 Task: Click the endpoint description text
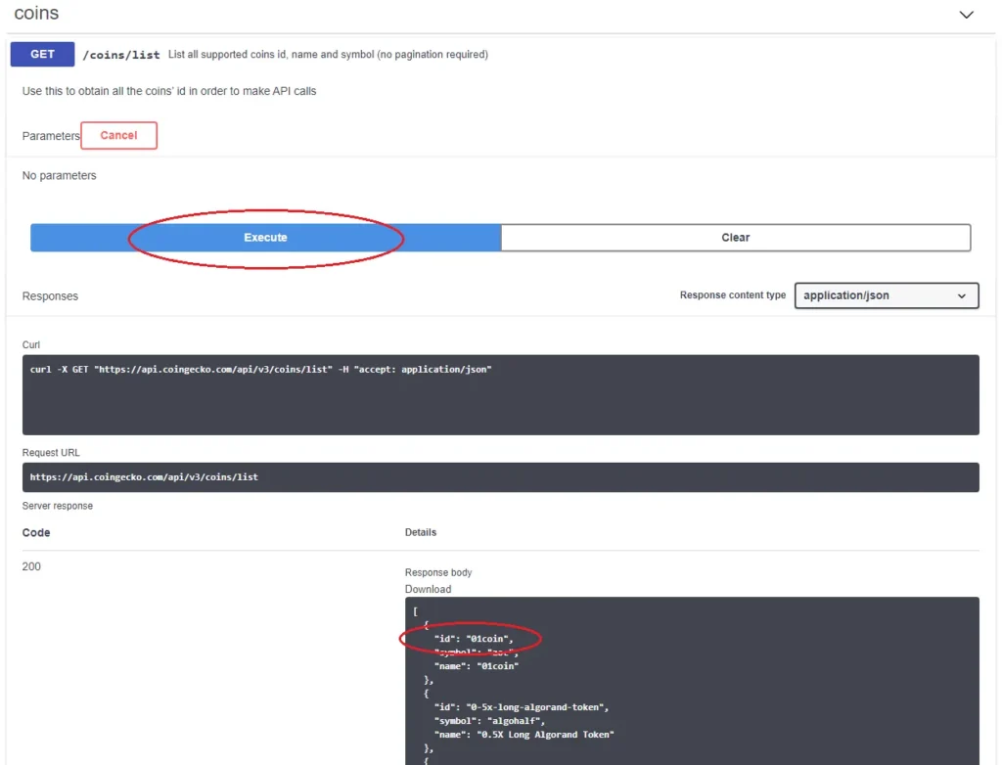coord(328,55)
